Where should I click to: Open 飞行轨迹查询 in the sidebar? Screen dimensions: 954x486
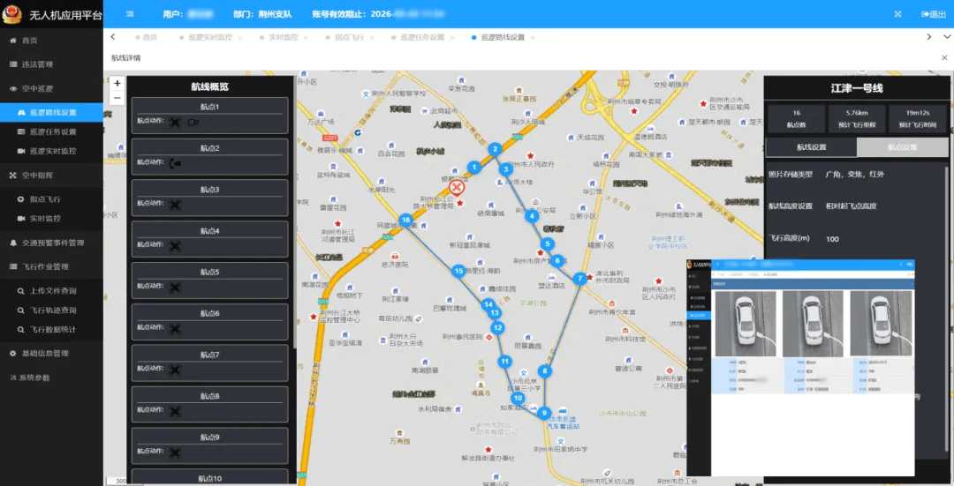tap(52, 310)
